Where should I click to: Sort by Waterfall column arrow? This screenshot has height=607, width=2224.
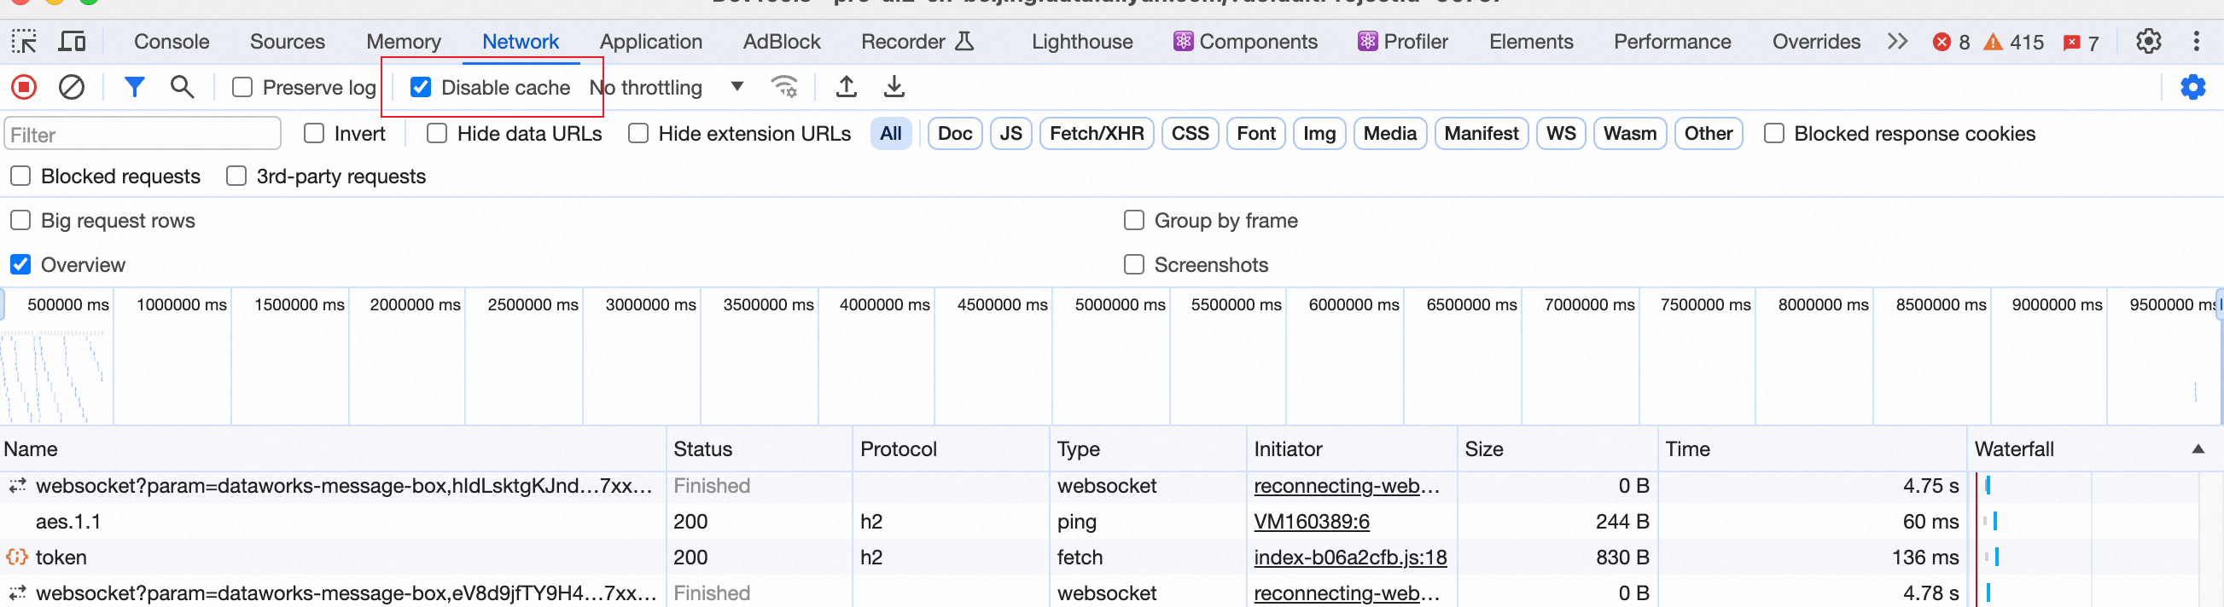tap(2198, 449)
